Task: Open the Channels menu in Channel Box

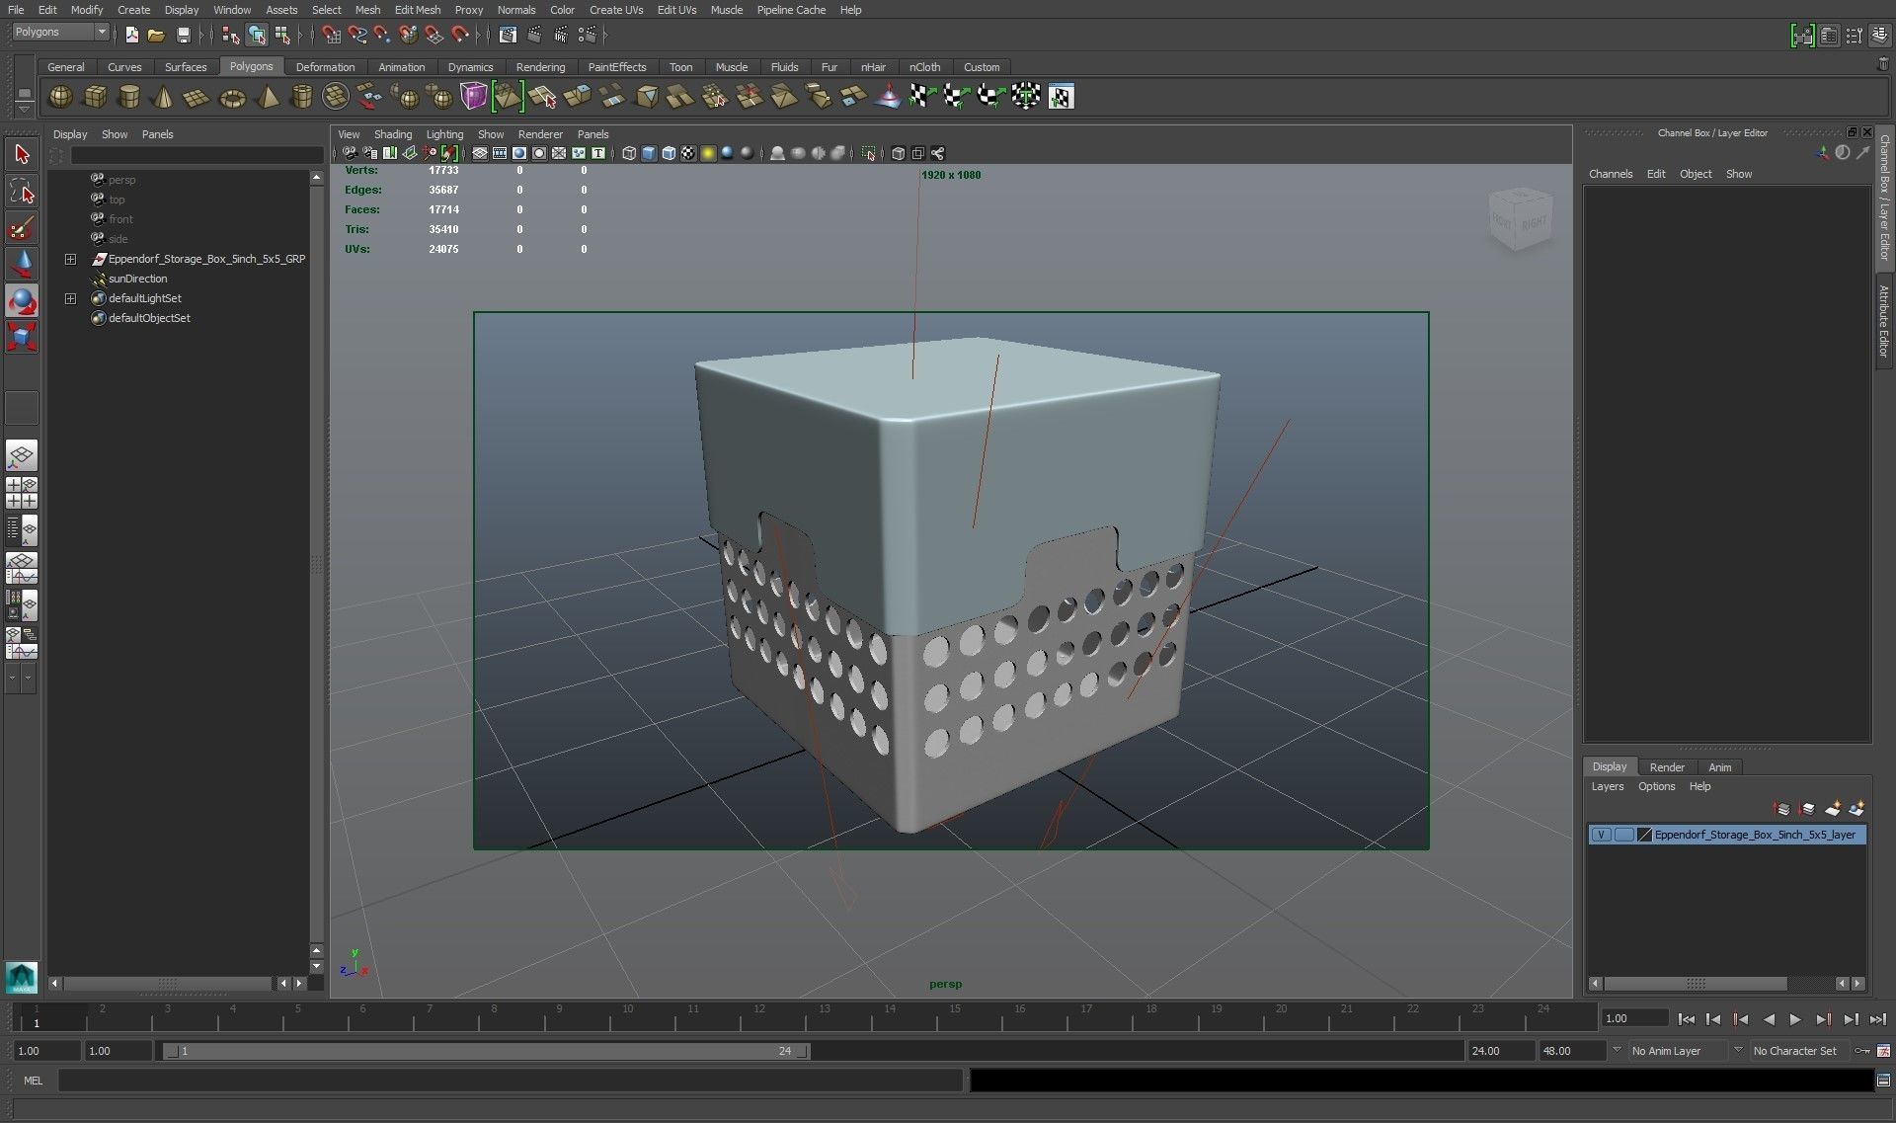Action: click(x=1610, y=174)
